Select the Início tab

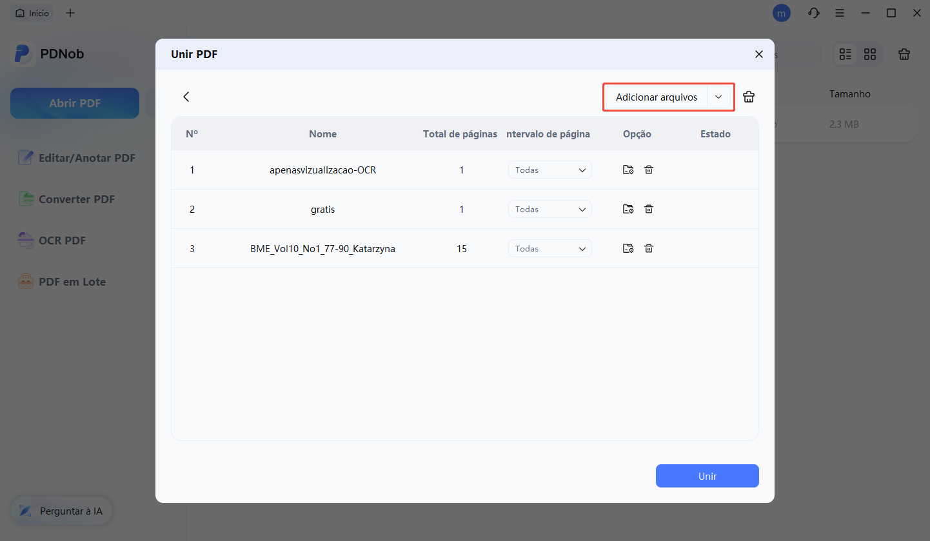click(33, 13)
